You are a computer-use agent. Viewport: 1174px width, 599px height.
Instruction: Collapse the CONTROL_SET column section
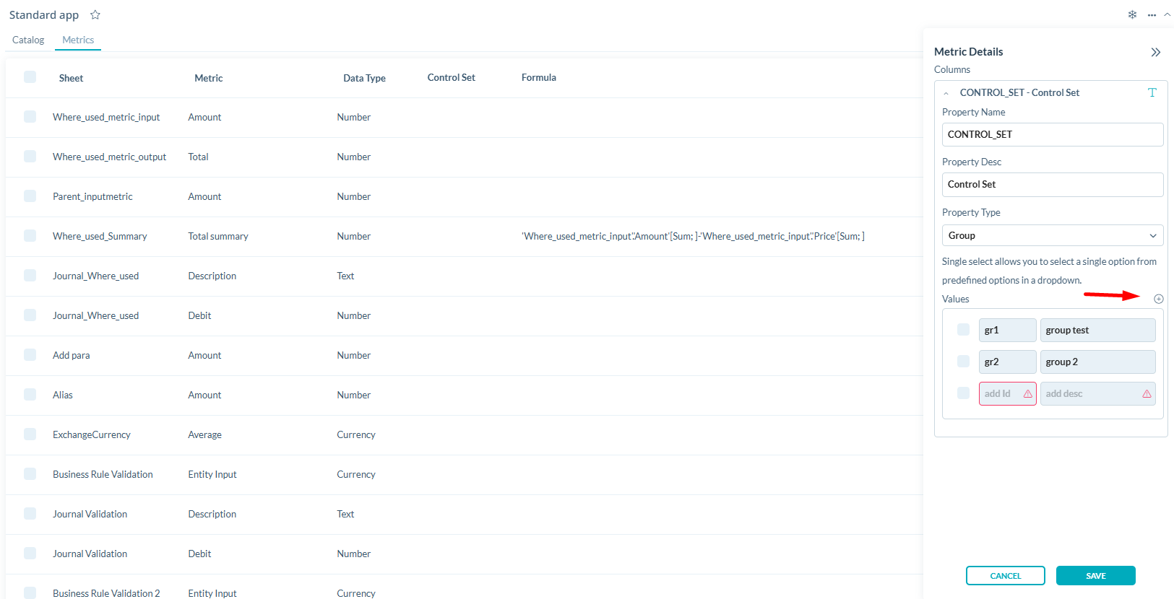click(x=946, y=93)
